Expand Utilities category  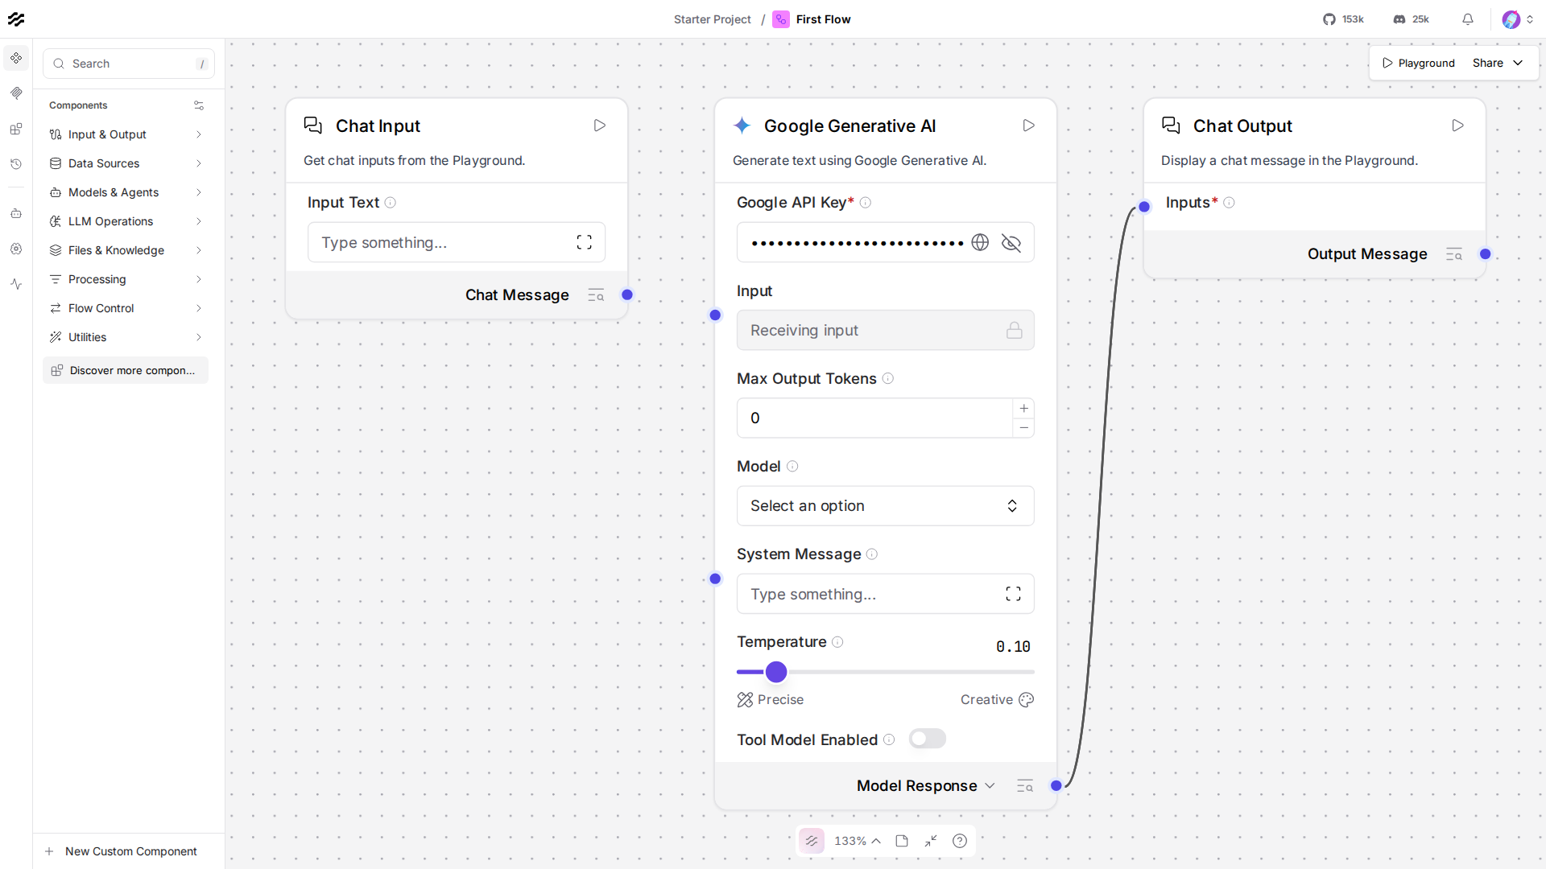126,337
